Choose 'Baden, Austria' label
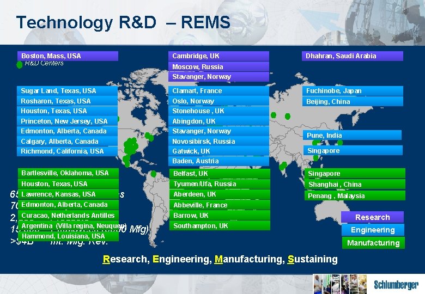 pos(218,161)
